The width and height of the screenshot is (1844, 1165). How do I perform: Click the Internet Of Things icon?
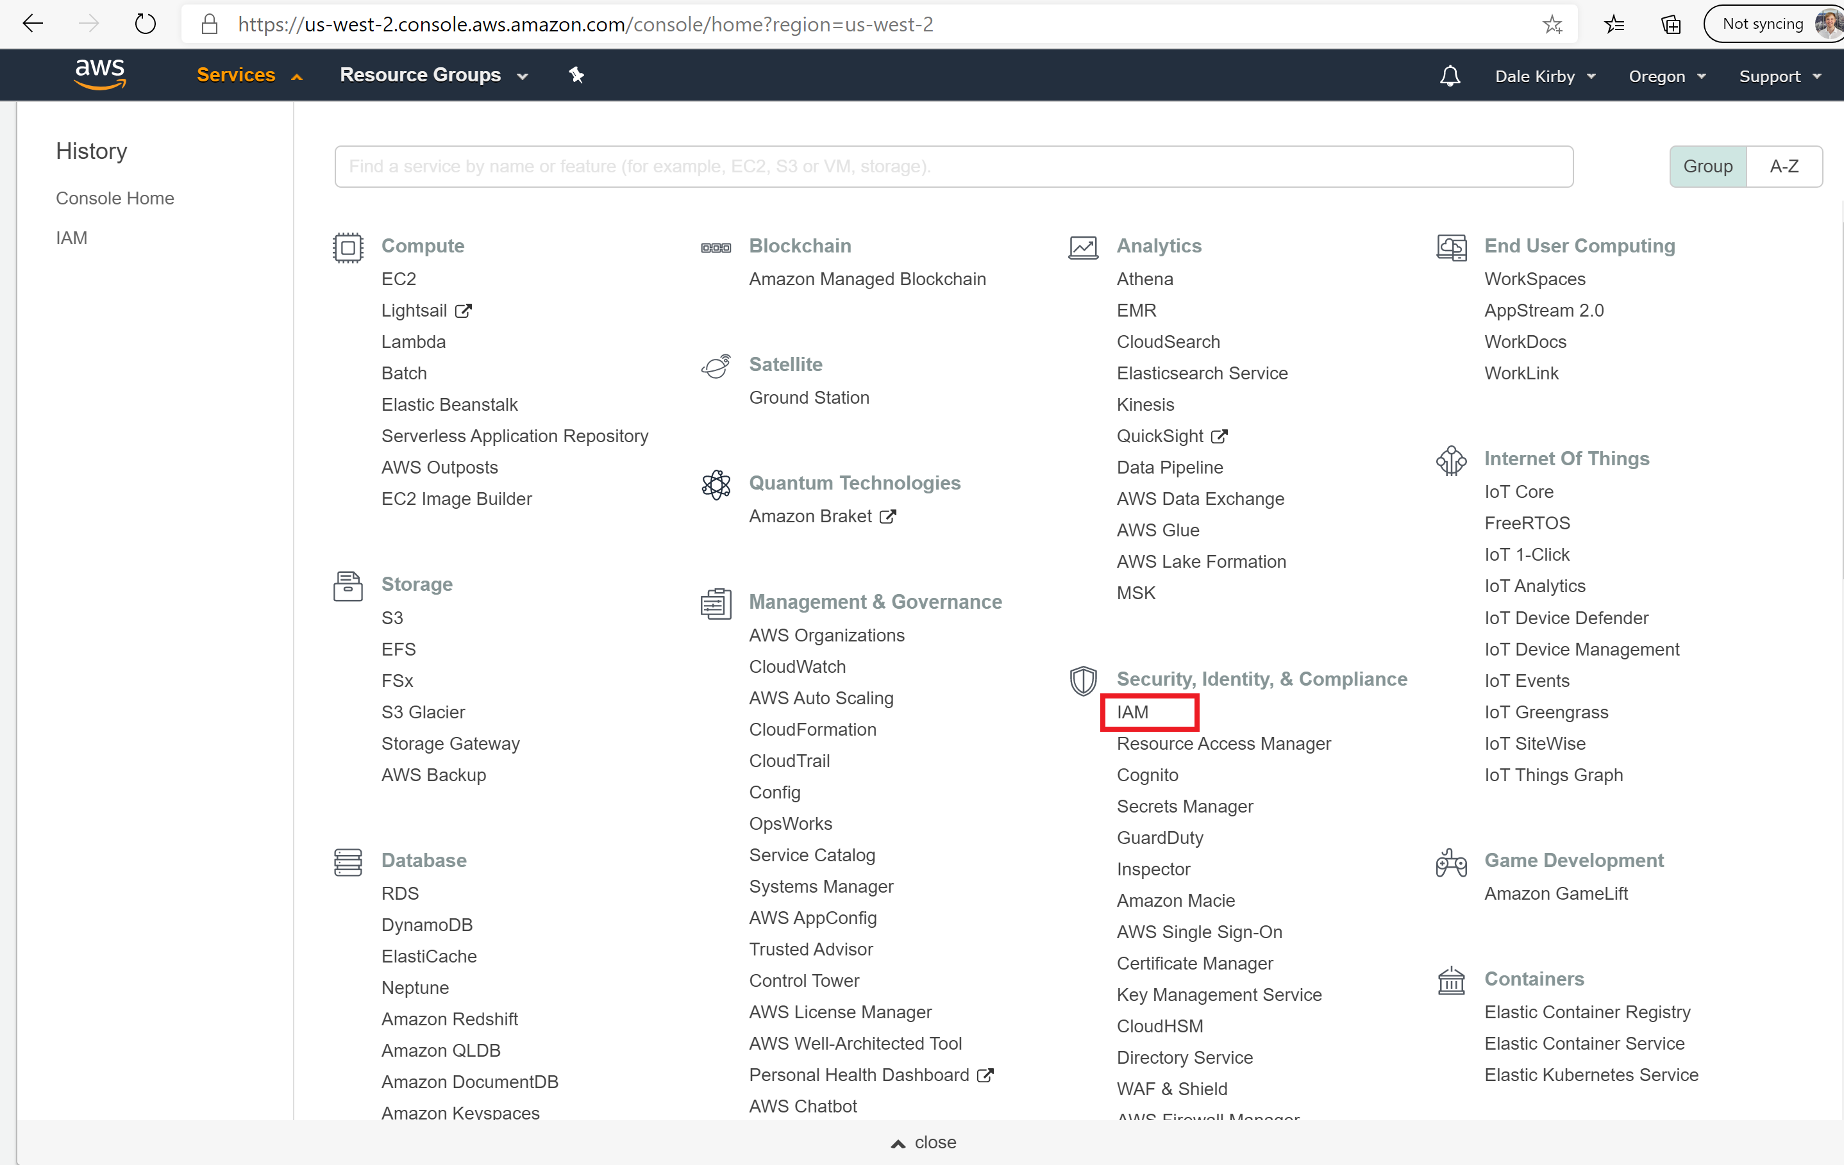(1451, 460)
